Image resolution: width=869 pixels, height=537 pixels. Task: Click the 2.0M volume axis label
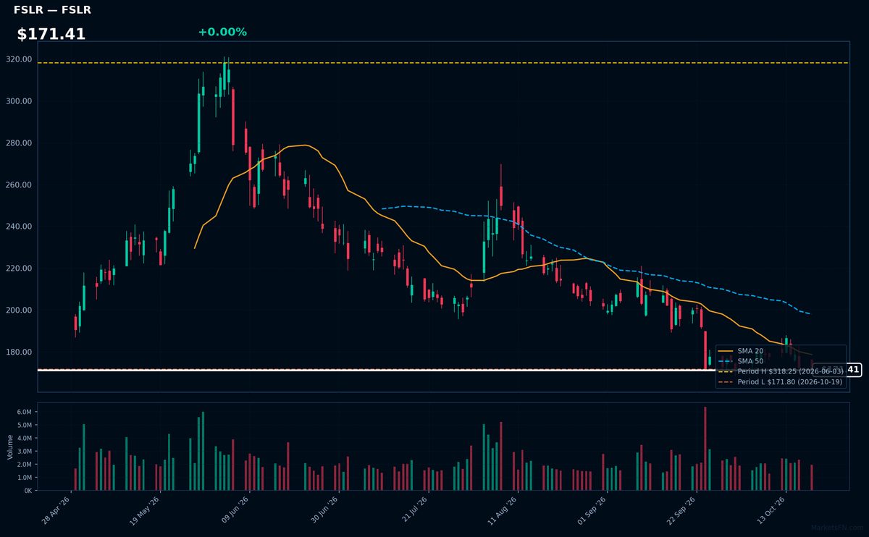point(25,464)
